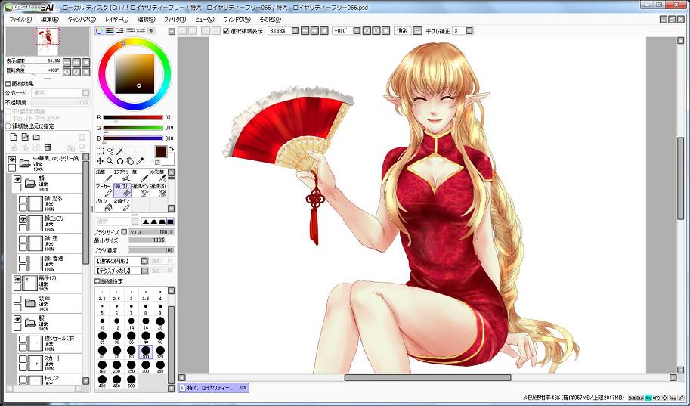Pick the Marker (マーカー) tool
The image size is (690, 406).
pyautogui.click(x=103, y=189)
